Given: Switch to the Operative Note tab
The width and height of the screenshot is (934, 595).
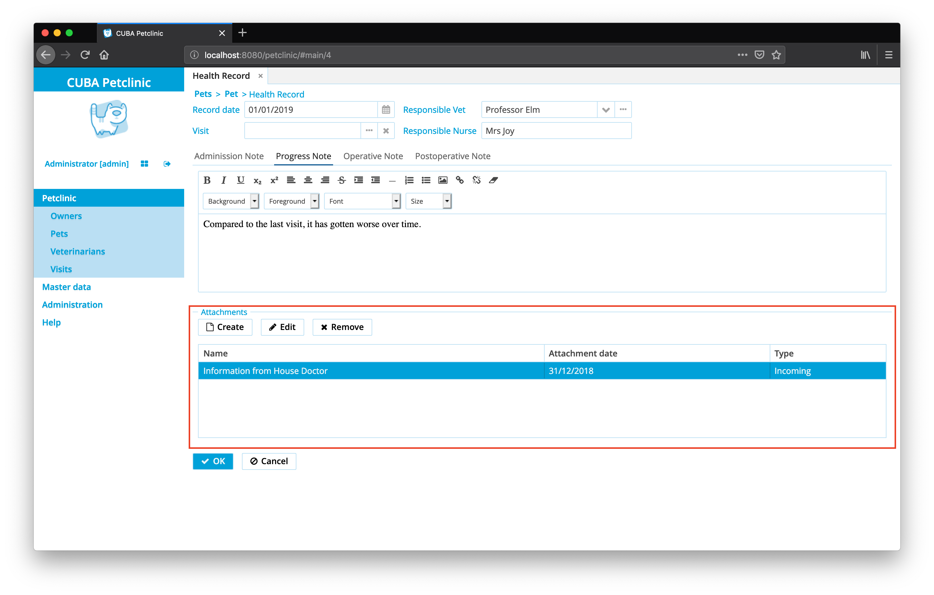Looking at the screenshot, I should point(373,156).
